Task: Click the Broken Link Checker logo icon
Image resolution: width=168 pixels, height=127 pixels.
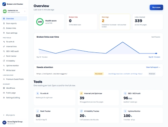Action: (x=4, y=4)
